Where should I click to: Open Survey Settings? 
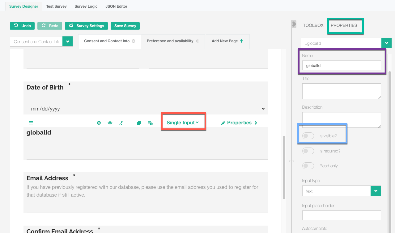coord(86,26)
